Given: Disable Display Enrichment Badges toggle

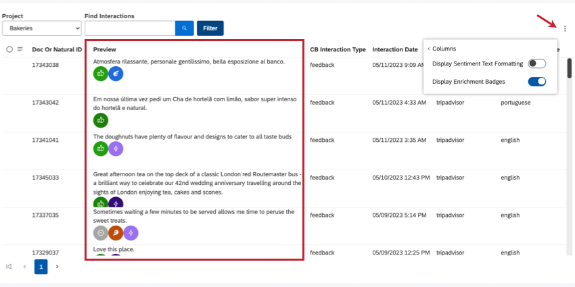Looking at the screenshot, I should (537, 82).
